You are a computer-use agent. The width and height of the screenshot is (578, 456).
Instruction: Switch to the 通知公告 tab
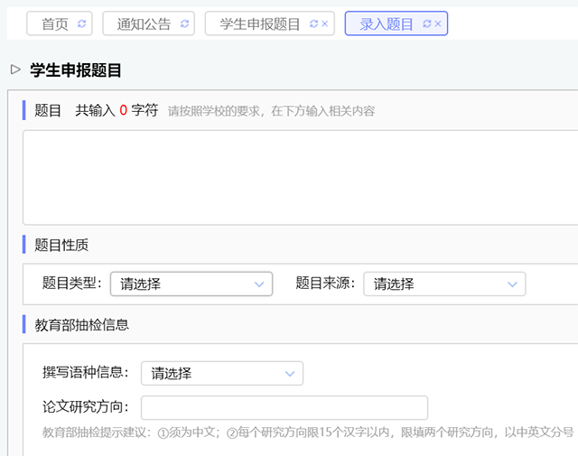pos(144,24)
